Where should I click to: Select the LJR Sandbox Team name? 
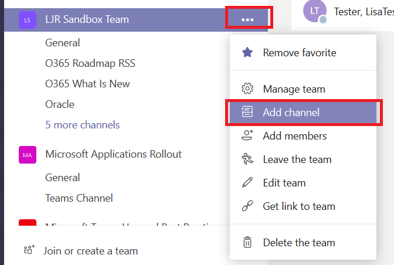click(x=87, y=19)
